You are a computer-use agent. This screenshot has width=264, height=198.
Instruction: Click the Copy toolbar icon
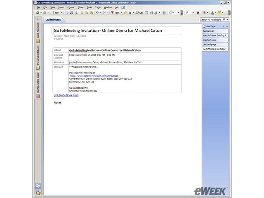click(87, 13)
